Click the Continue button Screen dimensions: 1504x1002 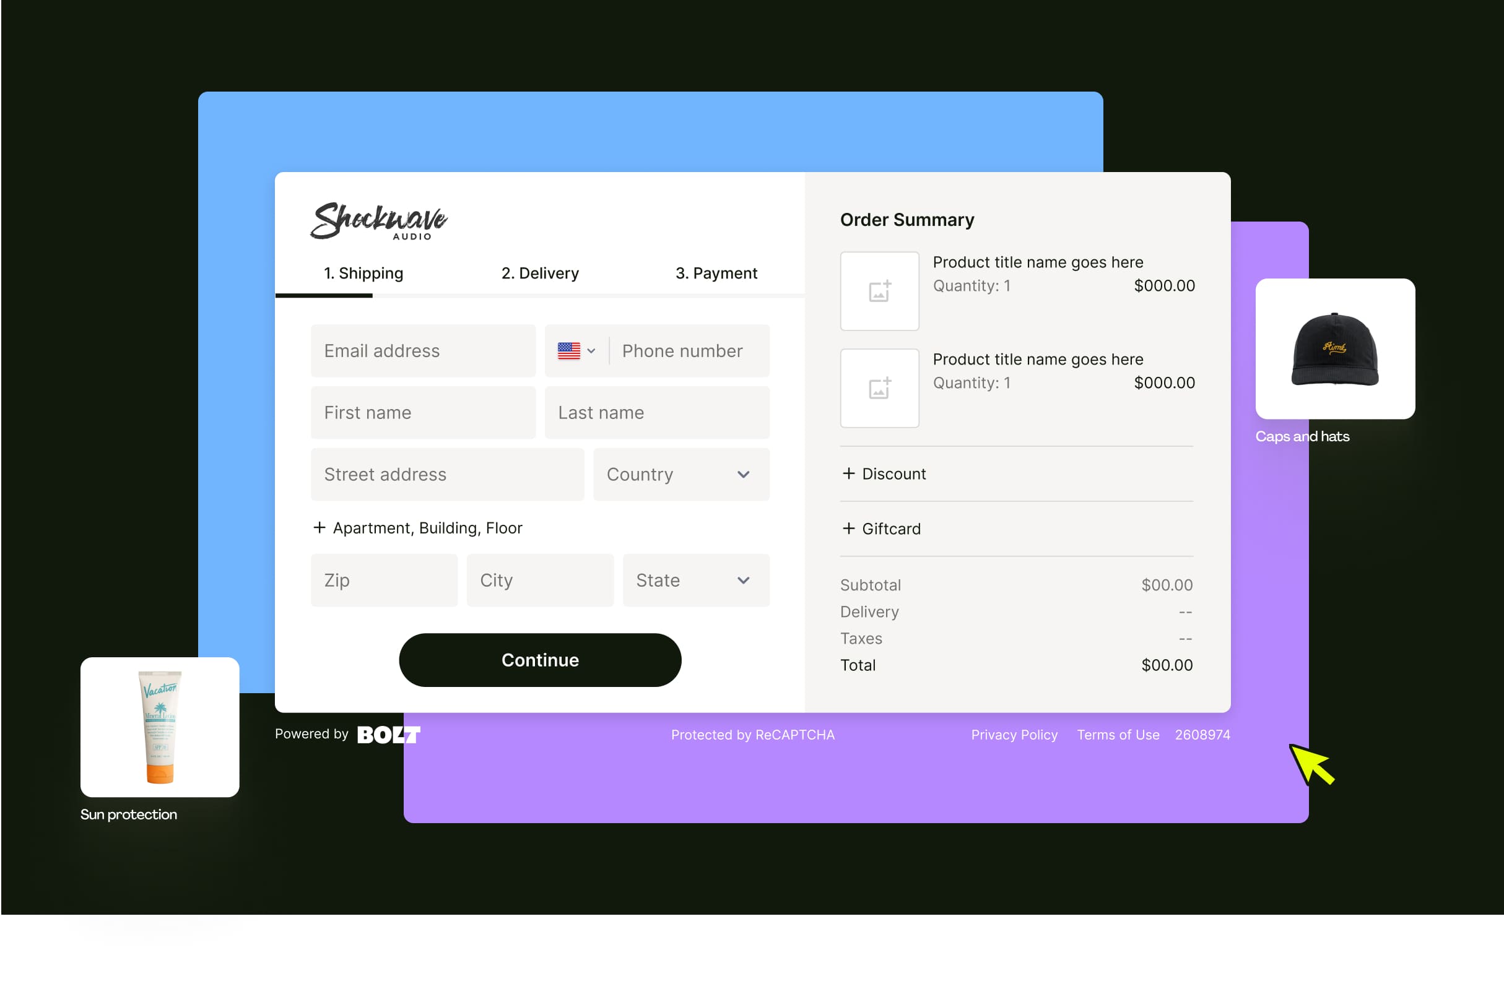tap(540, 659)
